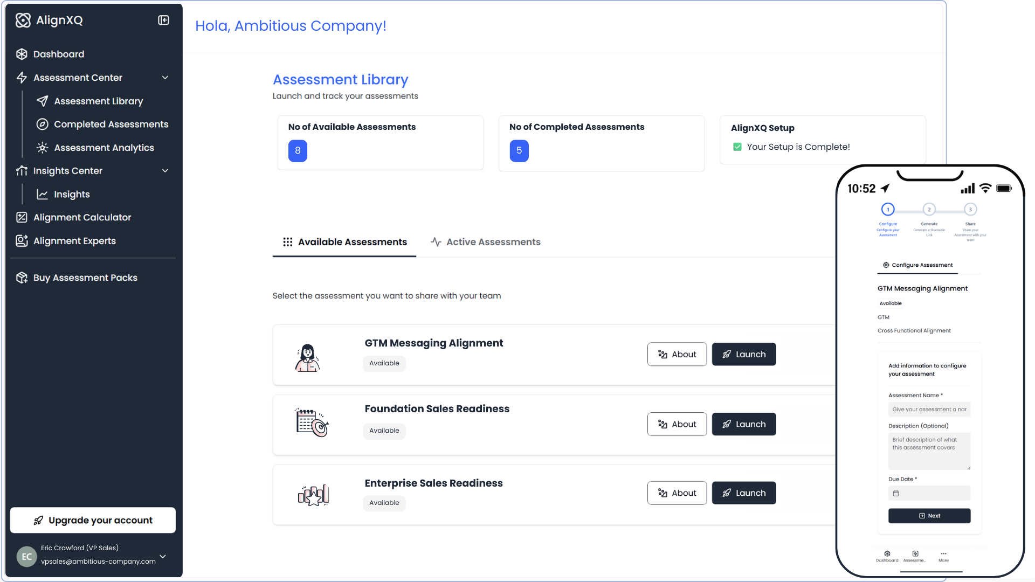Click Setup Complete green checkbox
This screenshot has height=582, width=1035.
tap(737, 147)
